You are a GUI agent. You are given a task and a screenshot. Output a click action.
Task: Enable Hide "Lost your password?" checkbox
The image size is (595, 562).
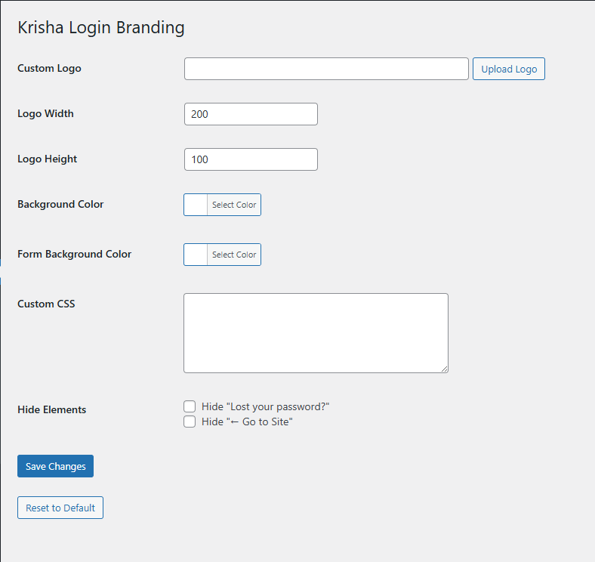190,406
